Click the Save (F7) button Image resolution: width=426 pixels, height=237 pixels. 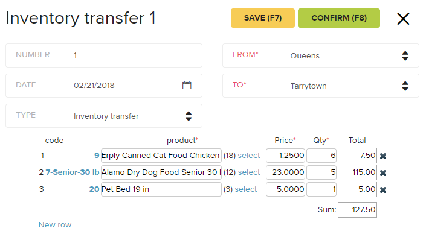pos(263,18)
